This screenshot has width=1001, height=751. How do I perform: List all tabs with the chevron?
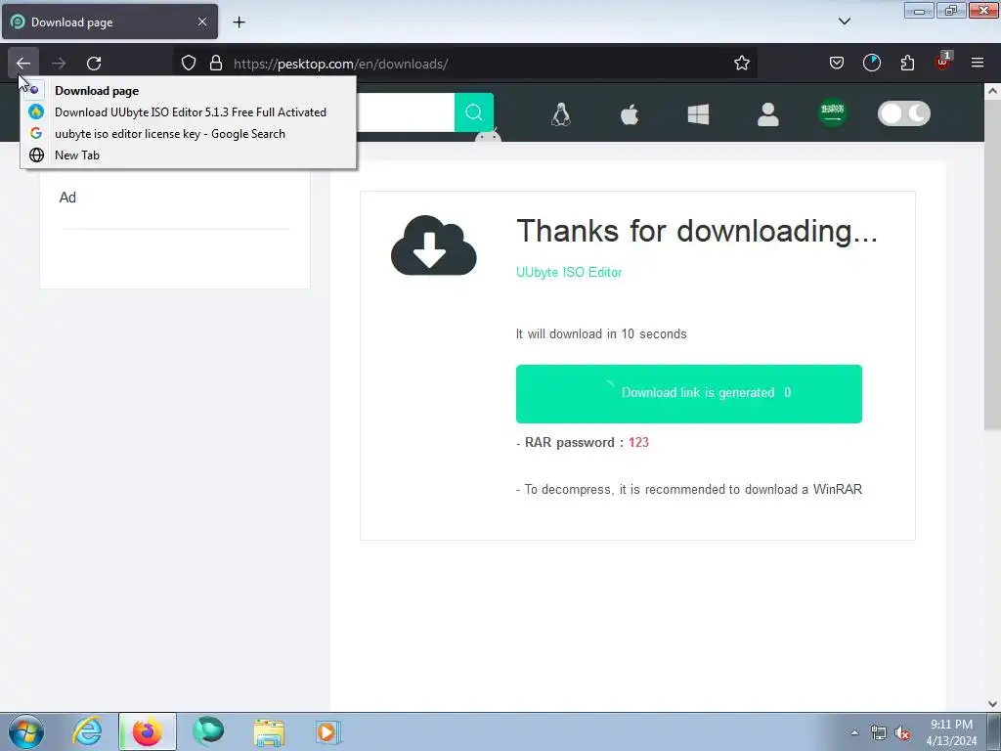point(844,22)
